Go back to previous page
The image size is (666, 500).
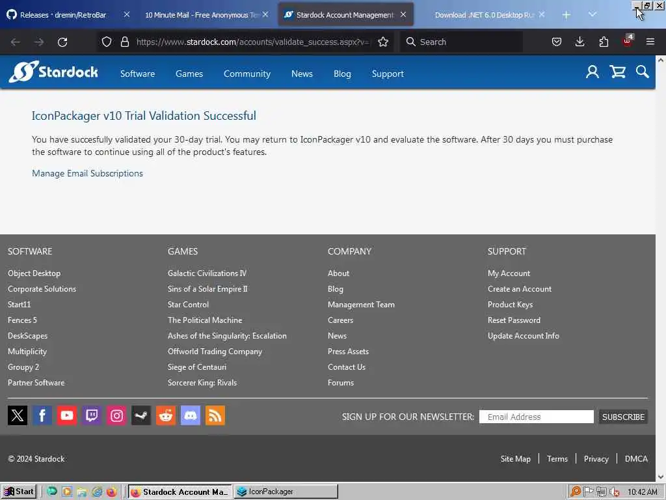pyautogui.click(x=16, y=42)
